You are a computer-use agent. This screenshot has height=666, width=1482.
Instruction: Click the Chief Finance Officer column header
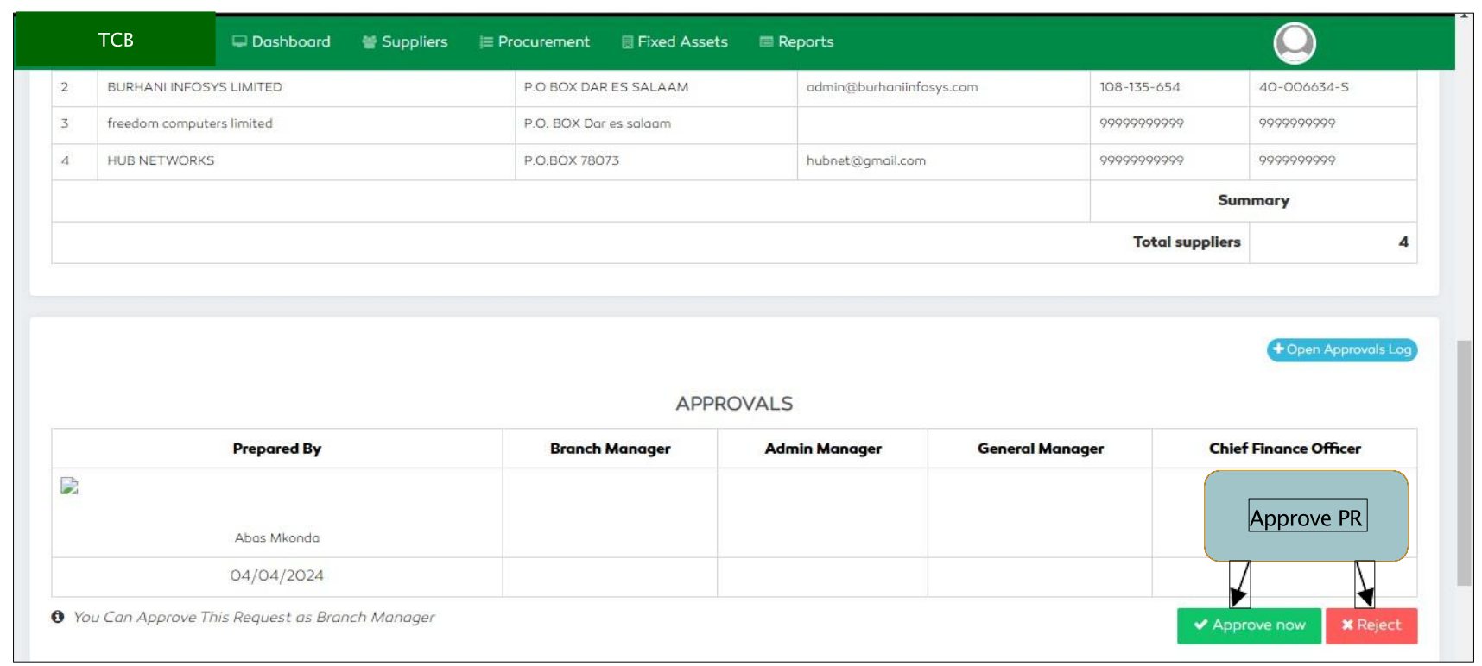(x=1285, y=449)
